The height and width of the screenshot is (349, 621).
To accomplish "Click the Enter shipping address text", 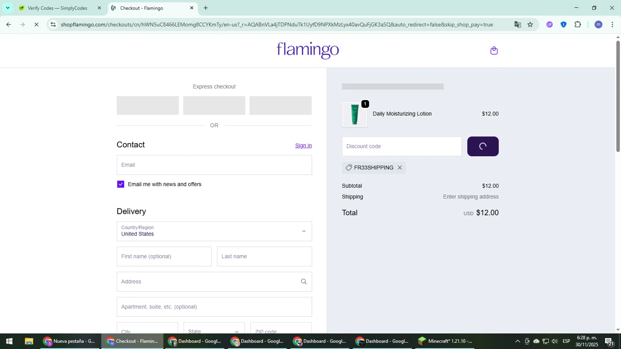I will pyautogui.click(x=471, y=197).
